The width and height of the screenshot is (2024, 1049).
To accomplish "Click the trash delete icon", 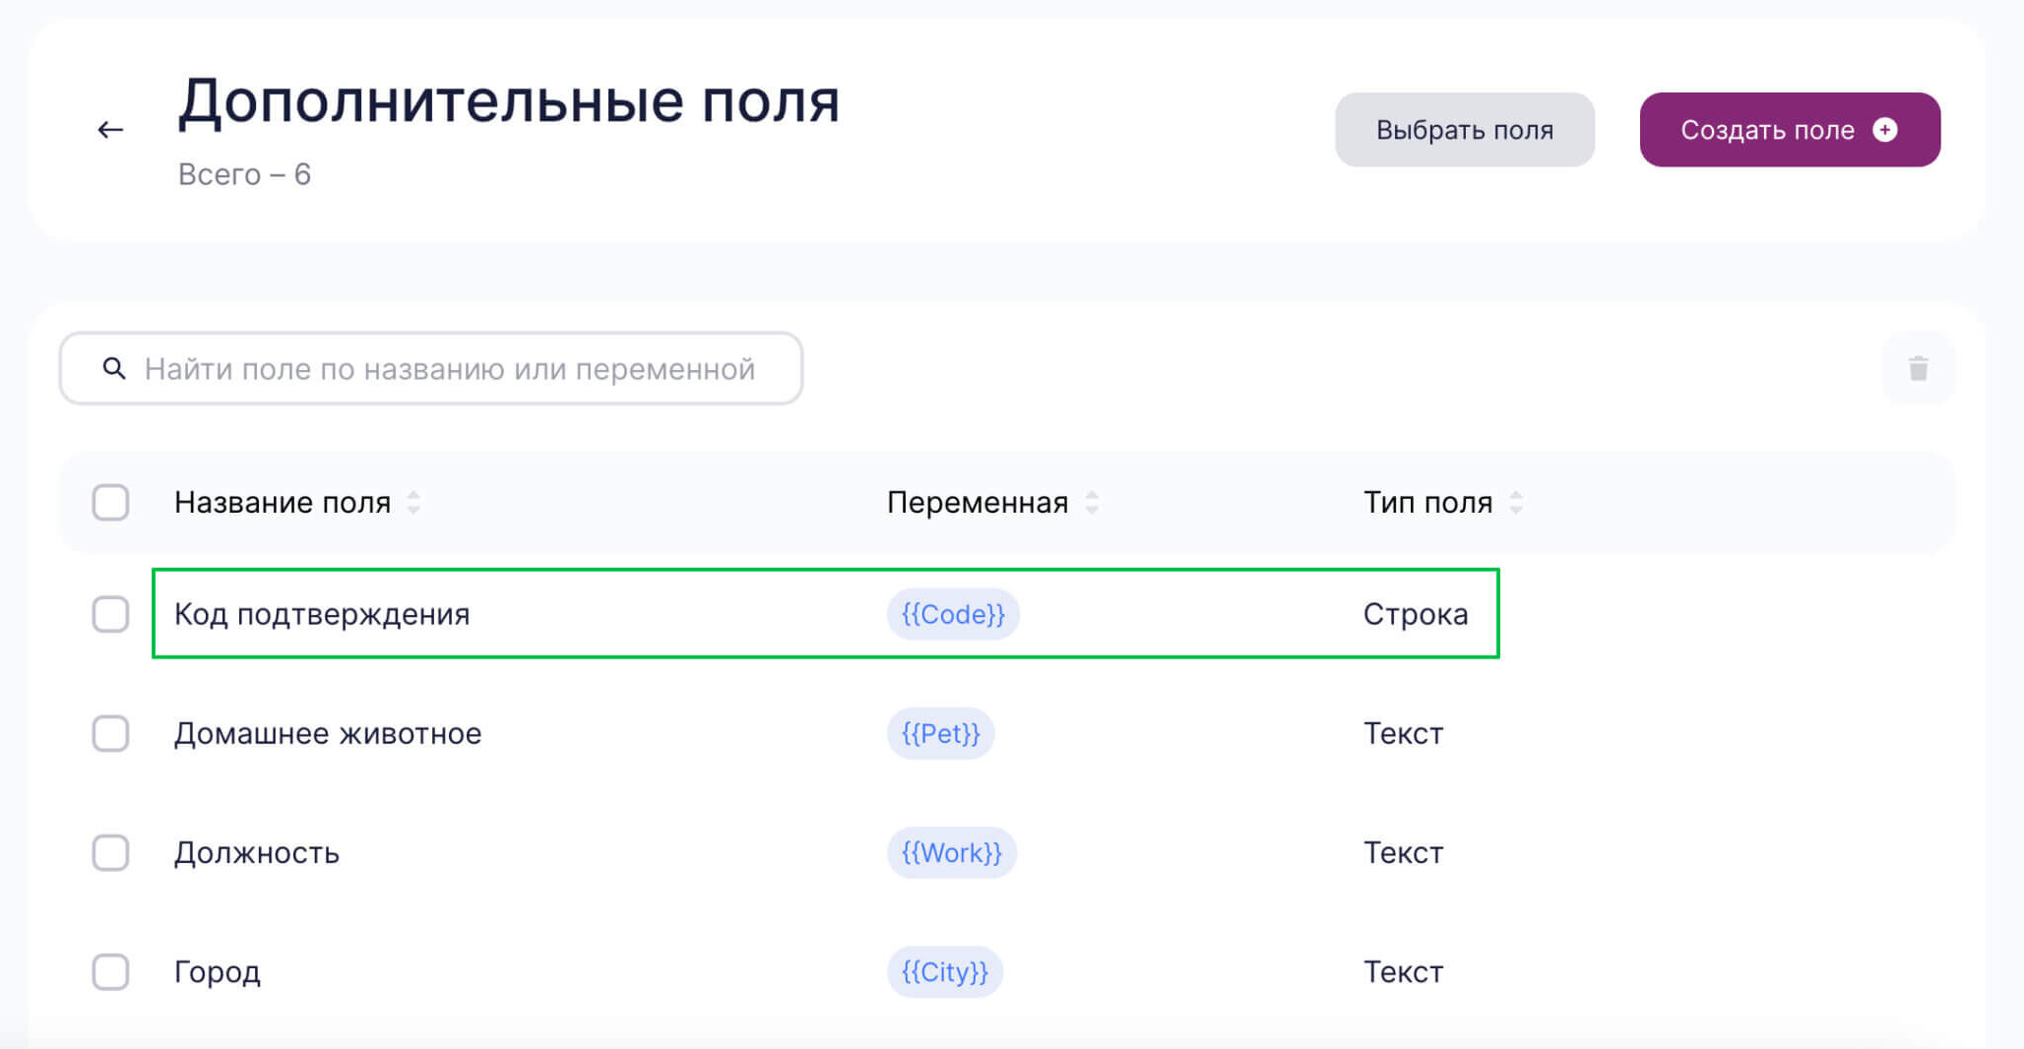I will (x=1918, y=369).
